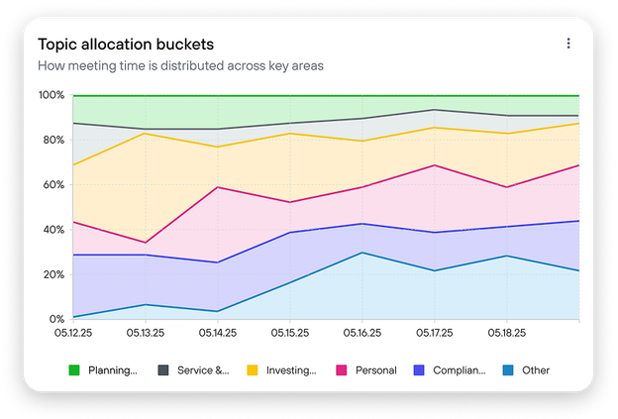
Task: Click the 05.17.25 date axis label
Action: (x=435, y=333)
